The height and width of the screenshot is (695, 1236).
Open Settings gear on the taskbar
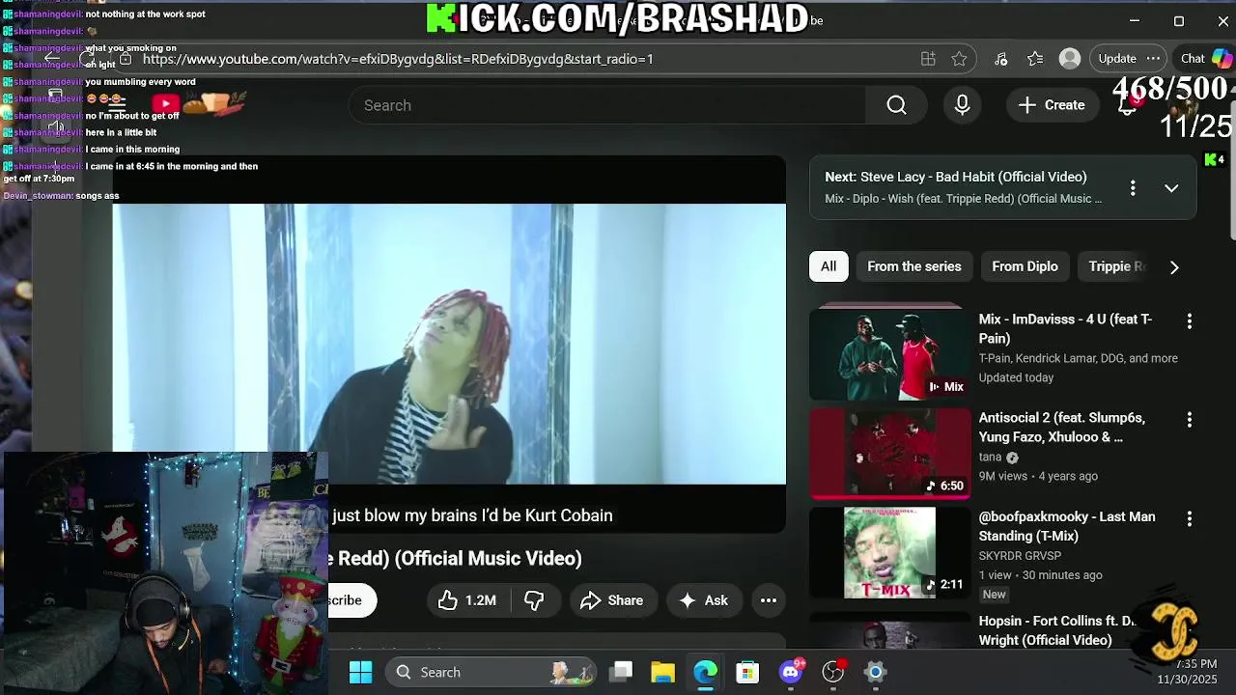click(x=875, y=672)
